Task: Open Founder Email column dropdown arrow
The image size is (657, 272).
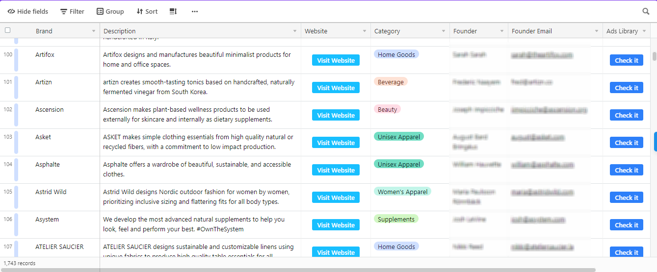Action: [597, 31]
